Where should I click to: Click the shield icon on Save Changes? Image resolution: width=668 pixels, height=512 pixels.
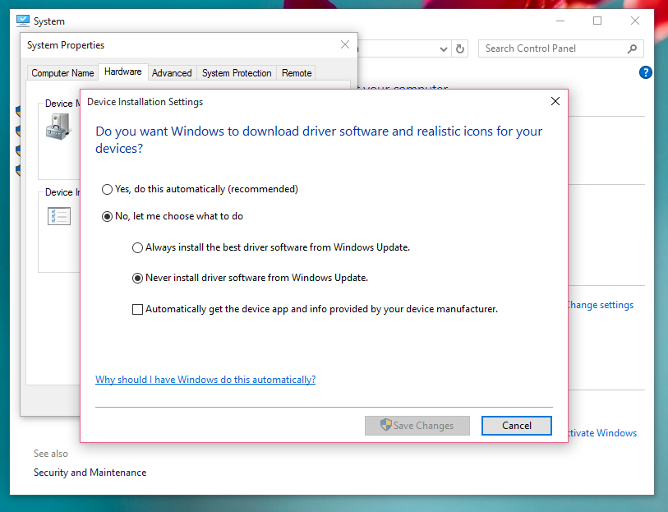(385, 425)
